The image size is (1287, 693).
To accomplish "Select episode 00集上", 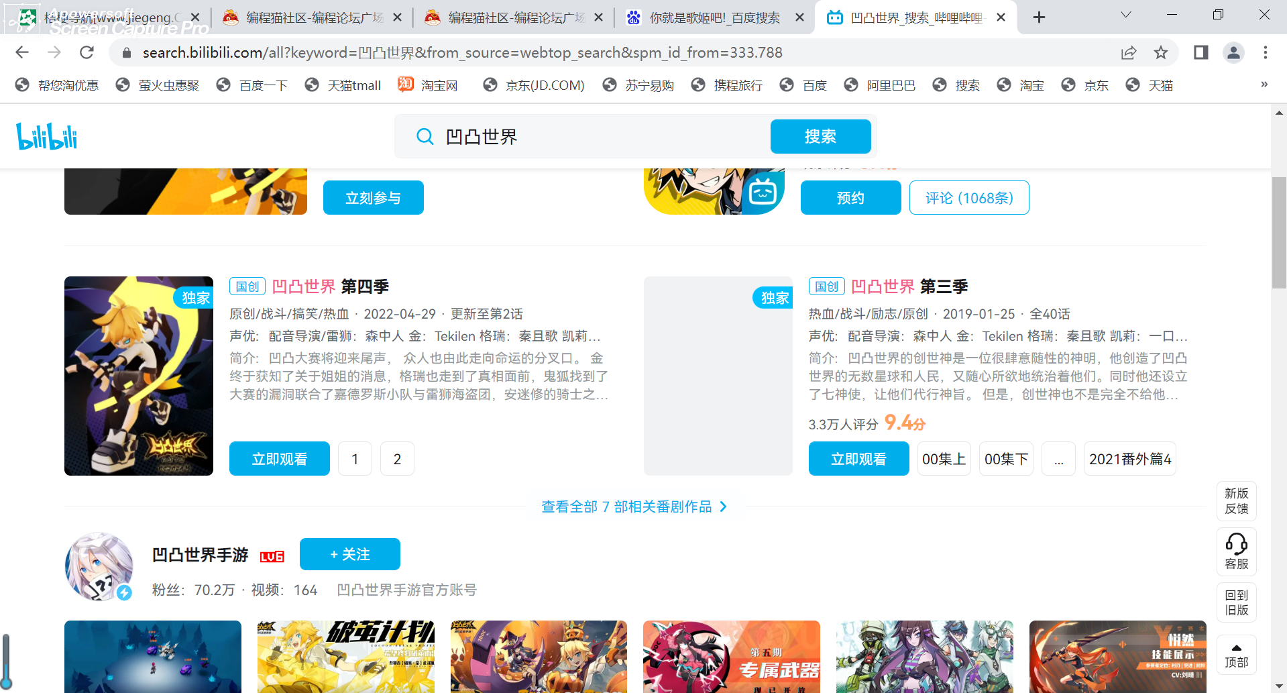I will [x=944, y=459].
